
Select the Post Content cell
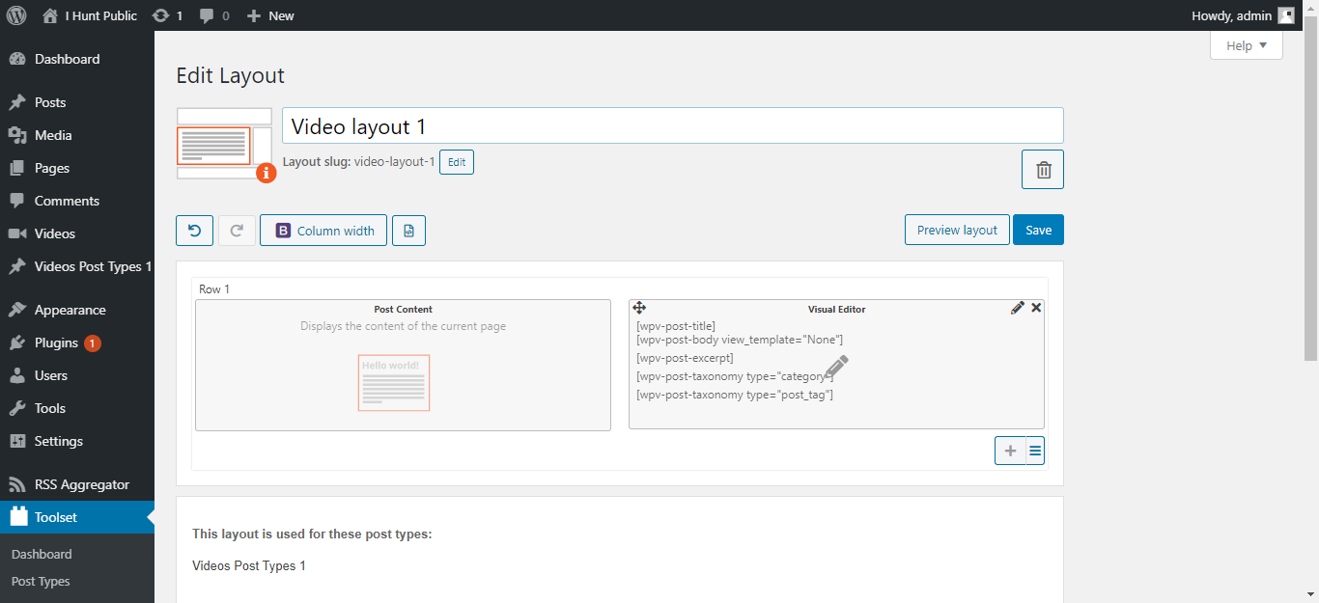403,365
